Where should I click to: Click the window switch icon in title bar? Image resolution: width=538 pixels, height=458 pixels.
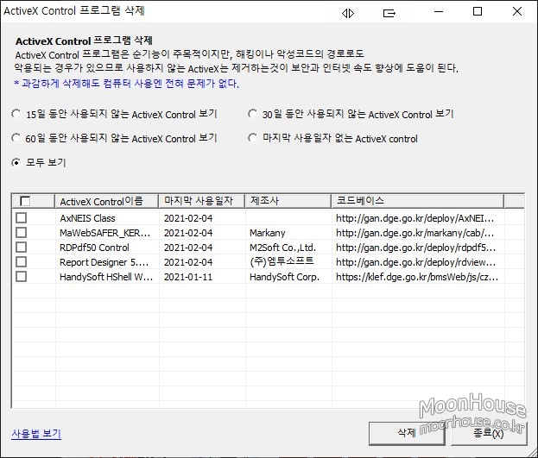click(389, 14)
